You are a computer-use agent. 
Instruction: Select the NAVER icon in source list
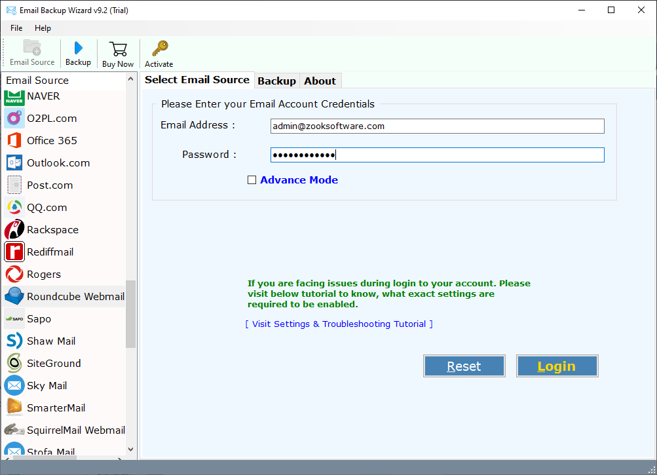click(x=14, y=97)
